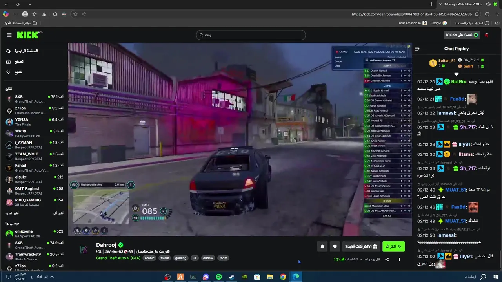Go to Kick home via the logo
This screenshot has width=502, height=282.
tap(29, 35)
